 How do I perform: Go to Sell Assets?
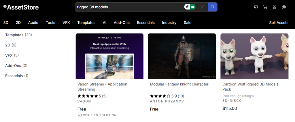[x=279, y=22]
